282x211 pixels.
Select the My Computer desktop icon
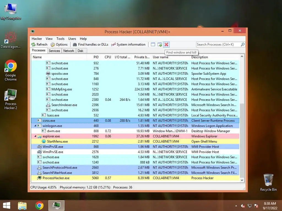click(x=11, y=12)
